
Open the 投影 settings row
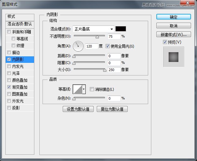point(20,108)
